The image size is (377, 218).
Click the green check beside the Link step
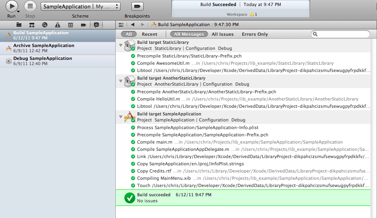pos(133,156)
